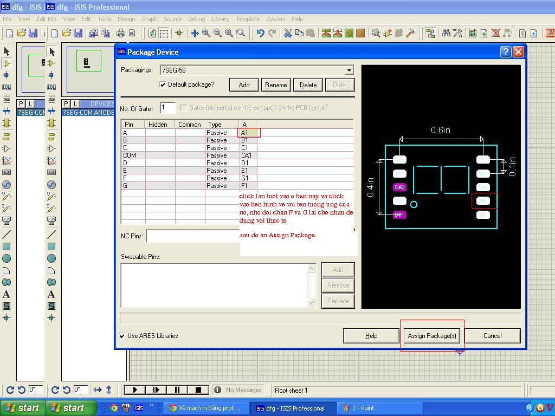Open the Packagings dropdown list
555x416 pixels.
pos(349,70)
